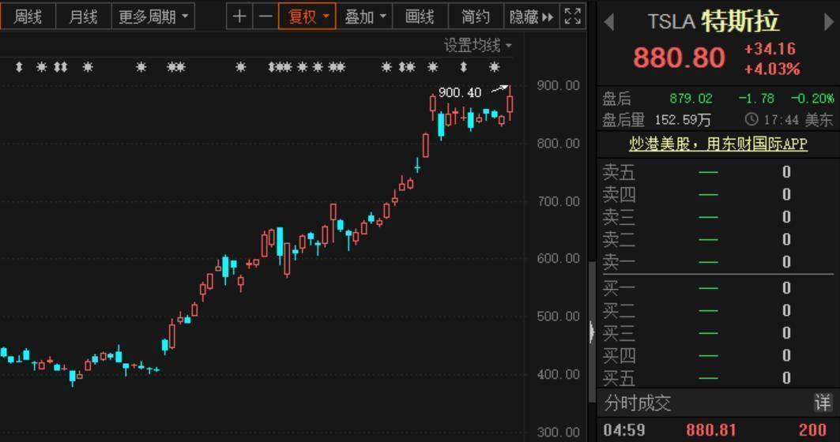The height and width of the screenshot is (442, 840).
Task: Click the after-hours price 879.02
Action: [691, 99]
